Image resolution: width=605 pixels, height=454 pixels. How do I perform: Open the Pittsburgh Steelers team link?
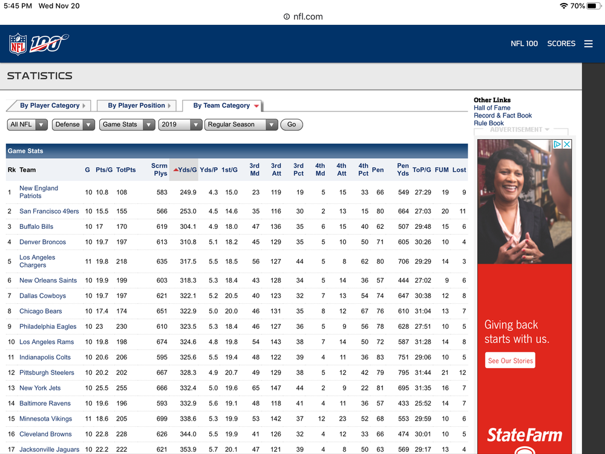(x=47, y=372)
